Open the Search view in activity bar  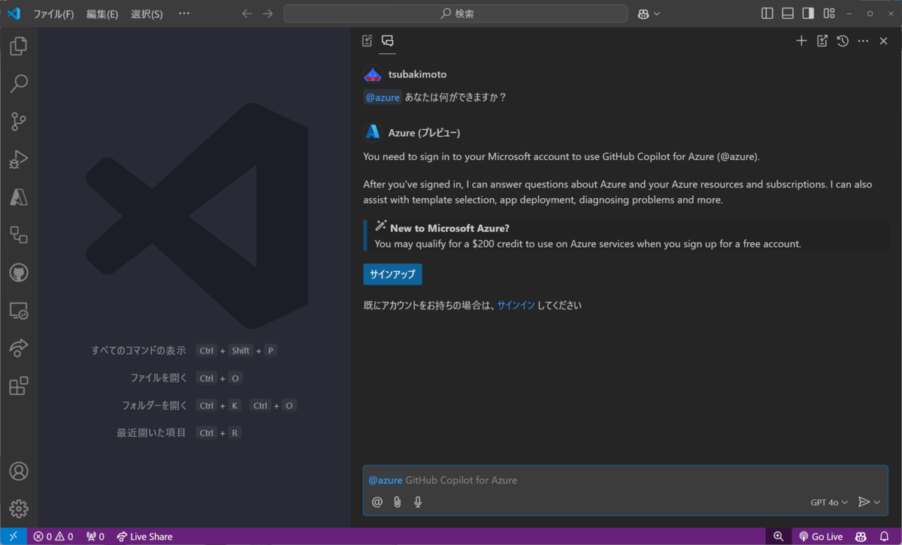pos(19,83)
